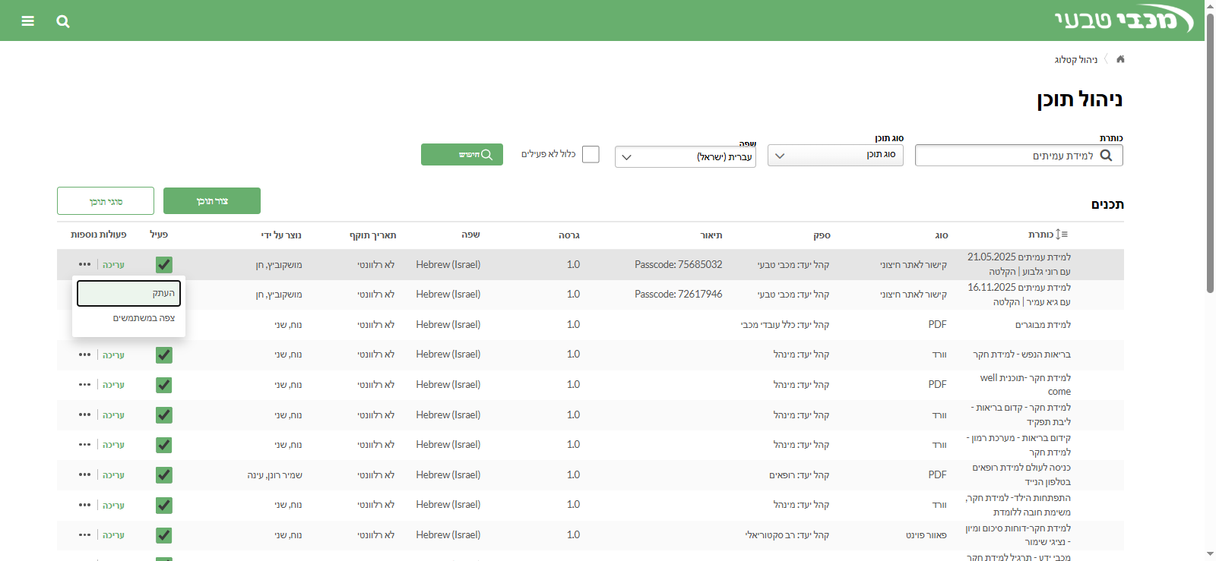Viewport: 1216px width, 561px height.
Task: Click the סוג column header
Action: [941, 235]
